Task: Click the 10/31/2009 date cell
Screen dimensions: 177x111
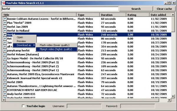Action: (x=159, y=31)
